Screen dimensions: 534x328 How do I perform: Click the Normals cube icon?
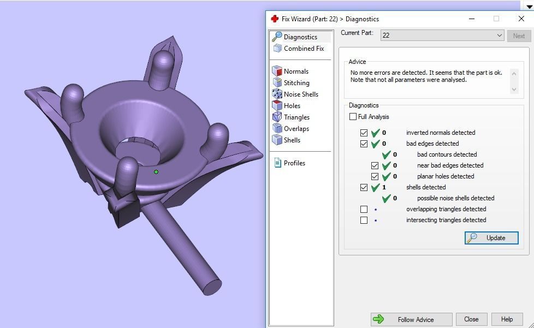tap(277, 71)
